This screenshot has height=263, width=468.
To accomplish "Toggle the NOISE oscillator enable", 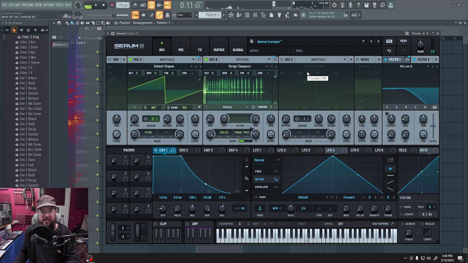I will [357, 60].
